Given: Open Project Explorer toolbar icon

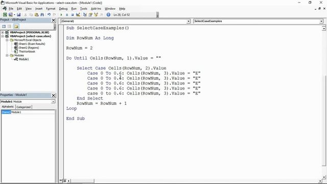Looking at the screenshot, I should pyautogui.click(x=85, y=15).
